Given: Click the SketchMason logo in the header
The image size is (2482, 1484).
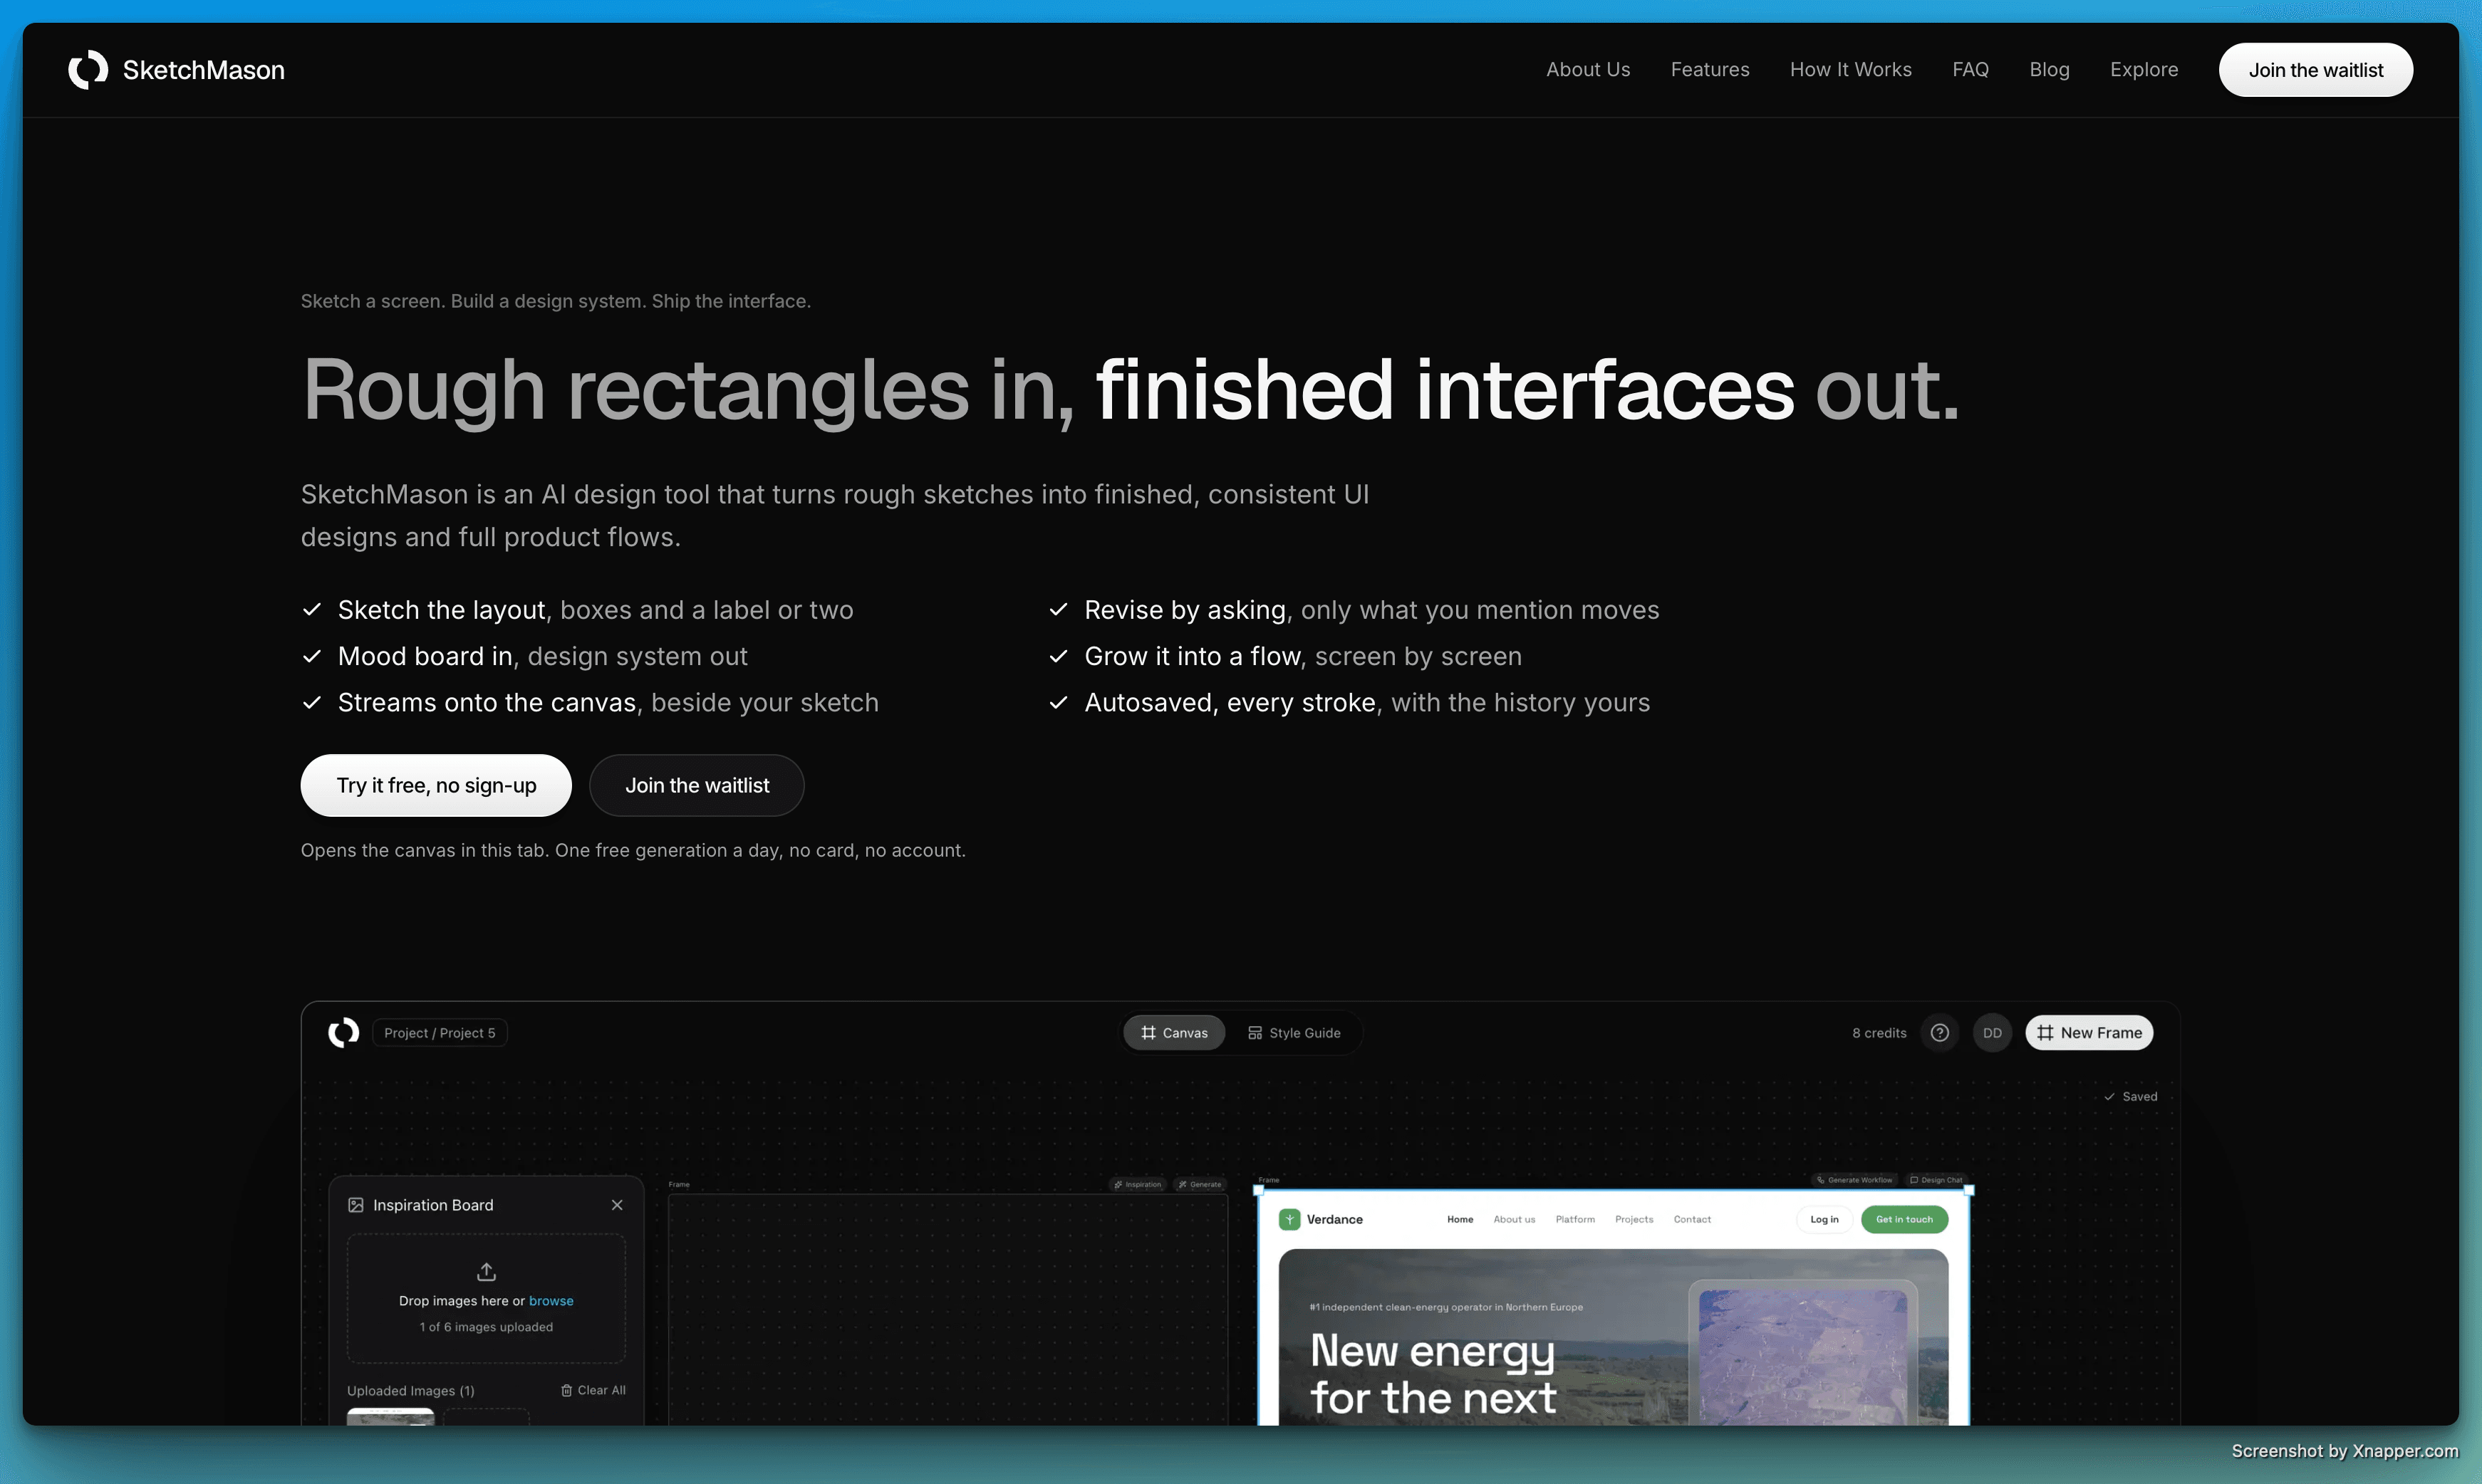Looking at the screenshot, I should [176, 70].
